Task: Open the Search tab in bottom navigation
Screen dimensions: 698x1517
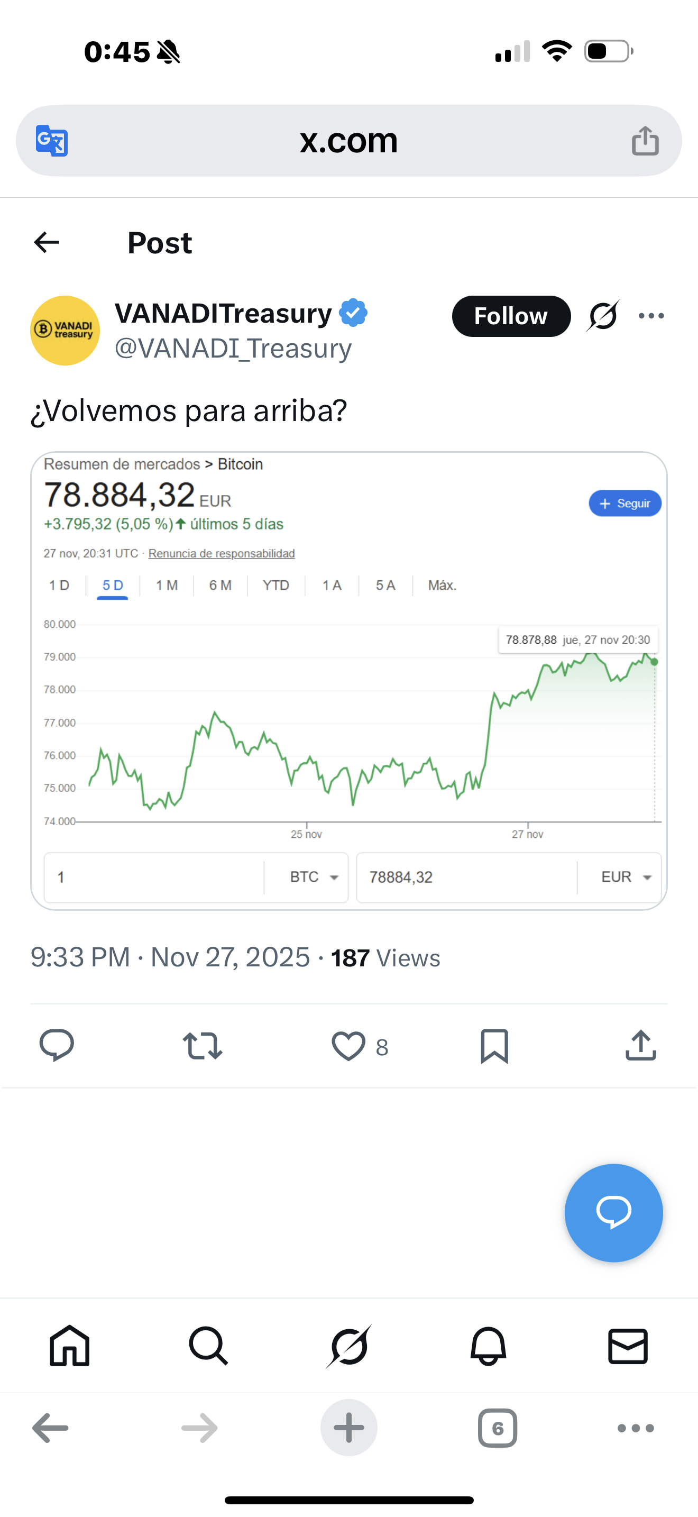Action: [208, 1346]
